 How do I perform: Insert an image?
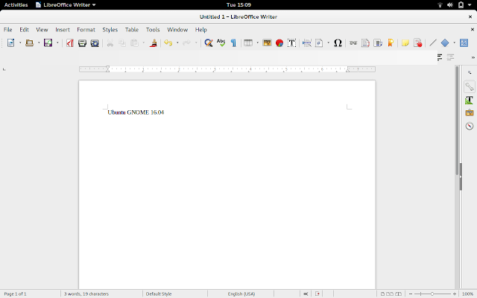pos(267,43)
